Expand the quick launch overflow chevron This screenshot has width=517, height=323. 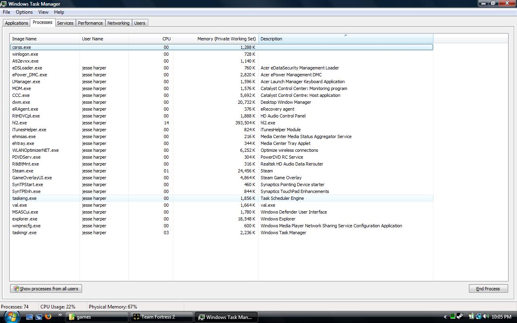pyautogui.click(x=60, y=315)
